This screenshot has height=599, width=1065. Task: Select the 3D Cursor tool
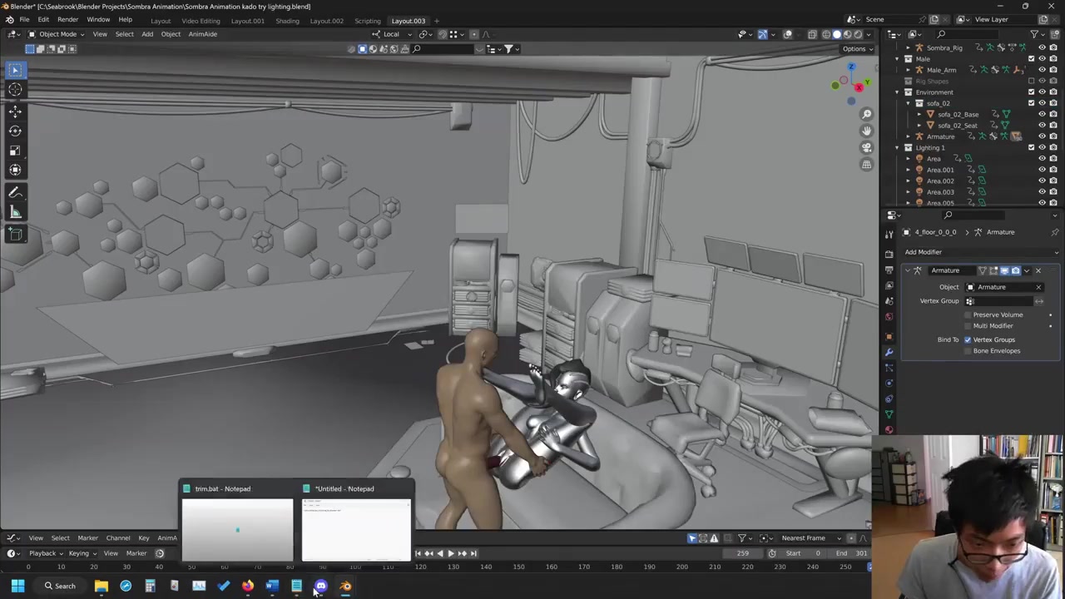[15, 90]
